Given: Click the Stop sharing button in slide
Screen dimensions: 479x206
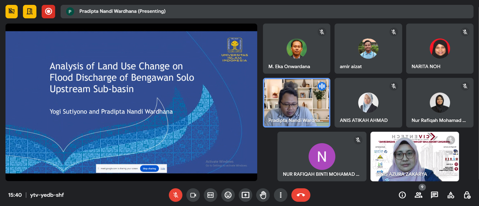Looking at the screenshot, I should pyautogui.click(x=149, y=169).
